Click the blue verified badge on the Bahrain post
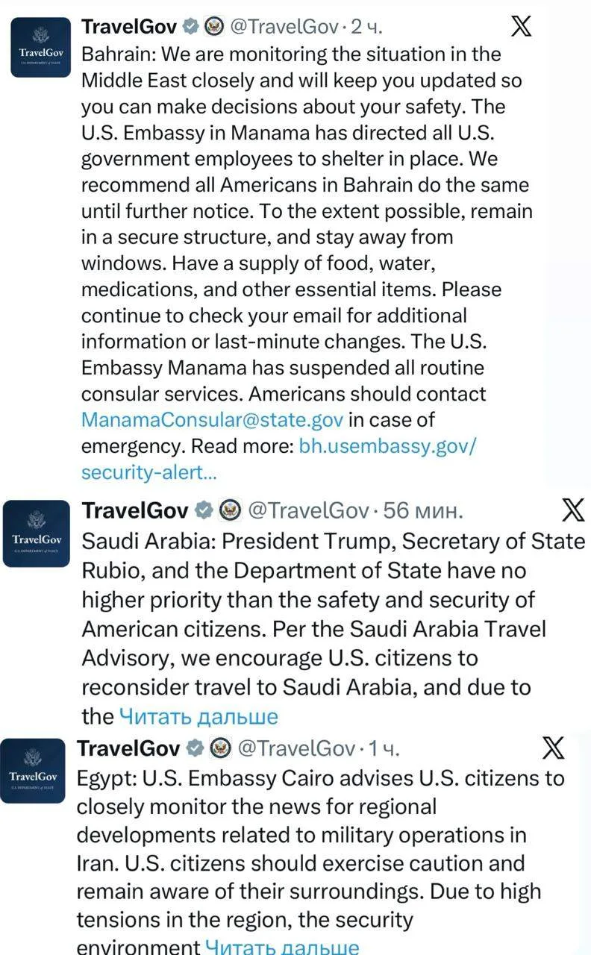Image resolution: width=591 pixels, height=955 pixels. click(190, 28)
